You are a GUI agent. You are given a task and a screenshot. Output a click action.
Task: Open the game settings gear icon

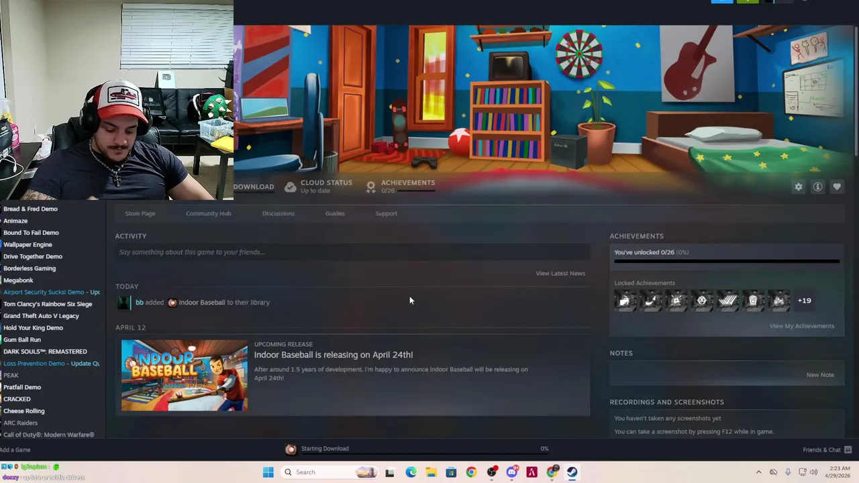point(799,187)
